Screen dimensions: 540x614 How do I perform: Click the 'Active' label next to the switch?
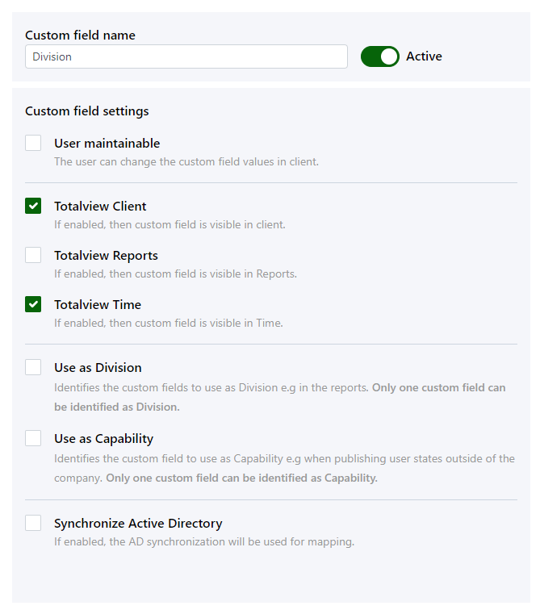[x=424, y=56]
